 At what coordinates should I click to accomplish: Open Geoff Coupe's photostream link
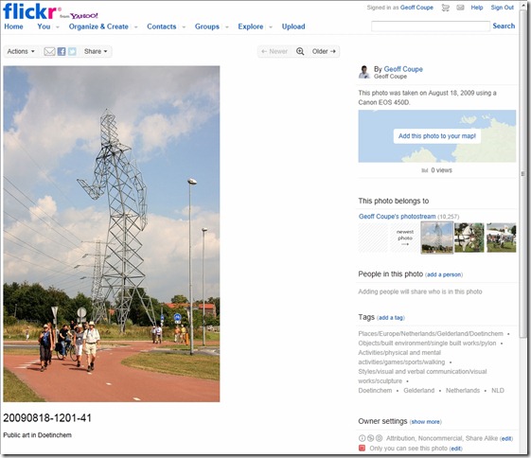pyautogui.click(x=398, y=217)
